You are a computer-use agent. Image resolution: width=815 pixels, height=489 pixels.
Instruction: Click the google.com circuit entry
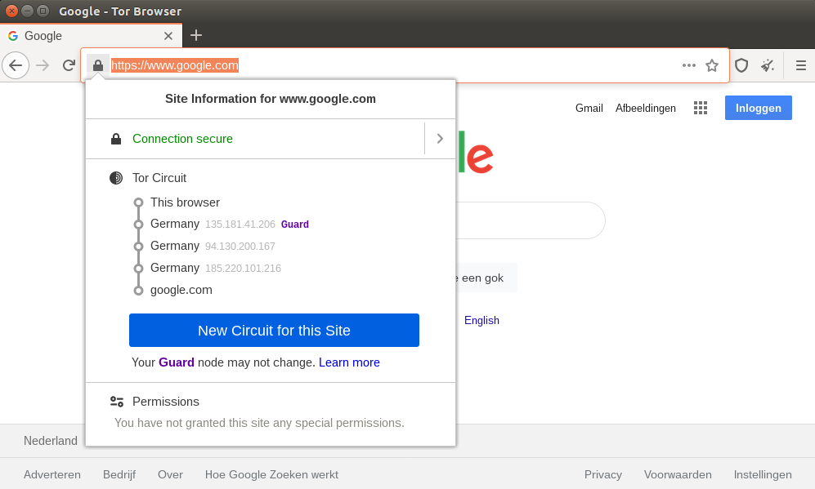point(181,290)
